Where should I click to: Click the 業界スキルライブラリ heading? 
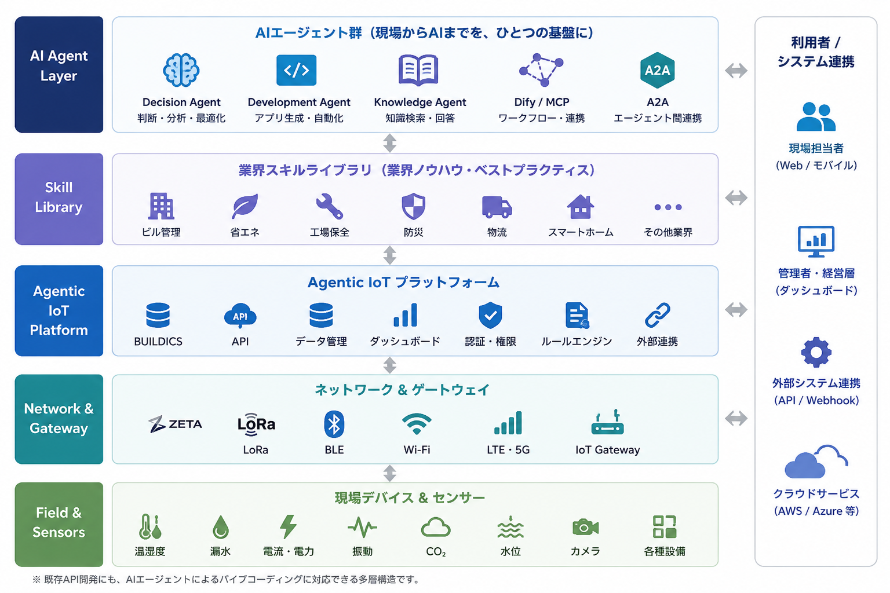point(417,170)
